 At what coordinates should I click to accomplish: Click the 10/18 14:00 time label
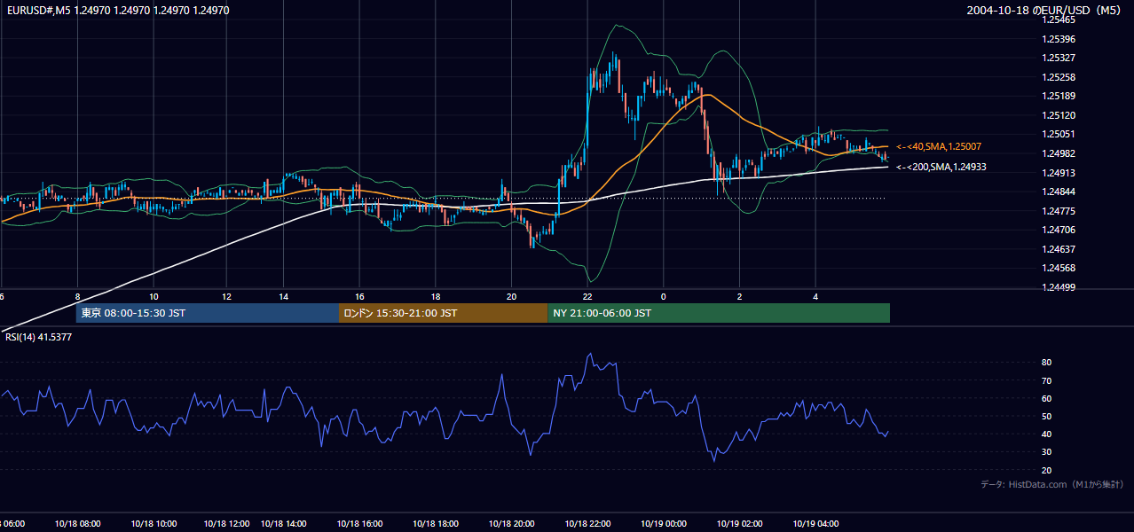point(285,523)
